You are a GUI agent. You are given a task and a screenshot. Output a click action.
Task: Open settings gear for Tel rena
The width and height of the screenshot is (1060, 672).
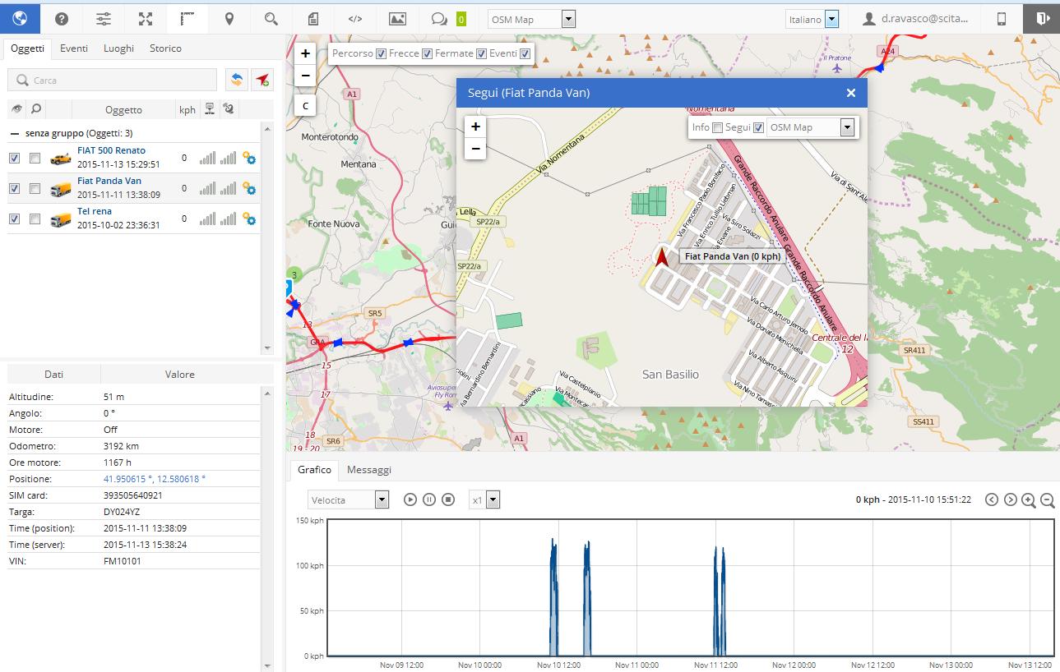pyautogui.click(x=249, y=219)
